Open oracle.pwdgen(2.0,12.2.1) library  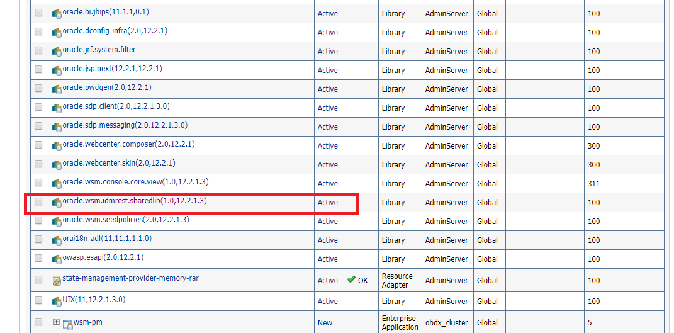coord(107,87)
